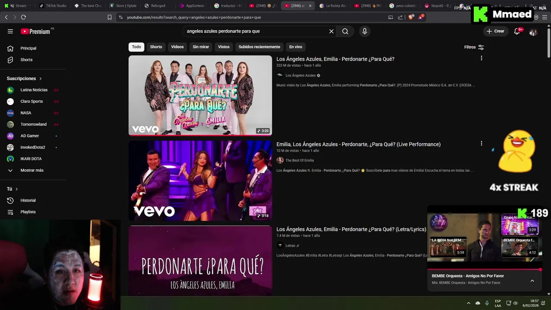The height and width of the screenshot is (310, 551).
Task: Select the Shorts filter chip
Action: (x=156, y=47)
